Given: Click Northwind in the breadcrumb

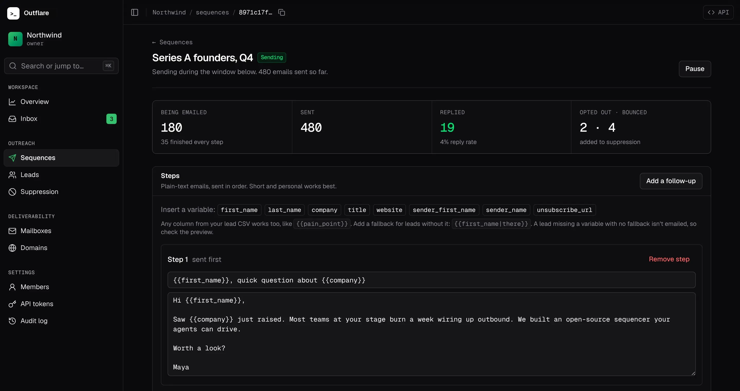Looking at the screenshot, I should tap(169, 12).
